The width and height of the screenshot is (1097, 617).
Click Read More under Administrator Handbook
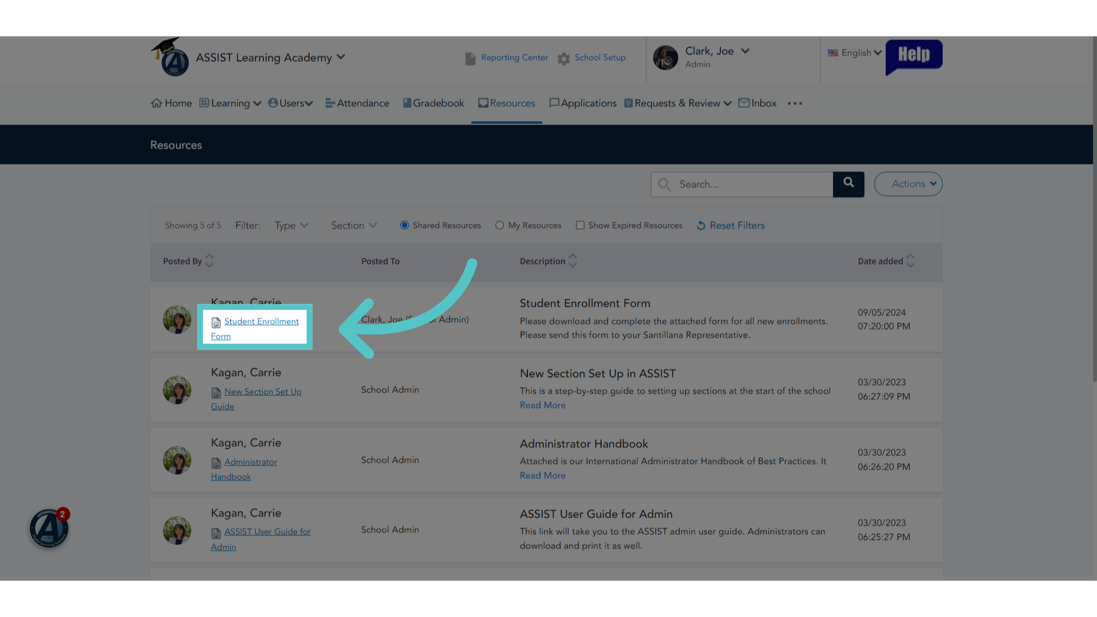coord(543,475)
